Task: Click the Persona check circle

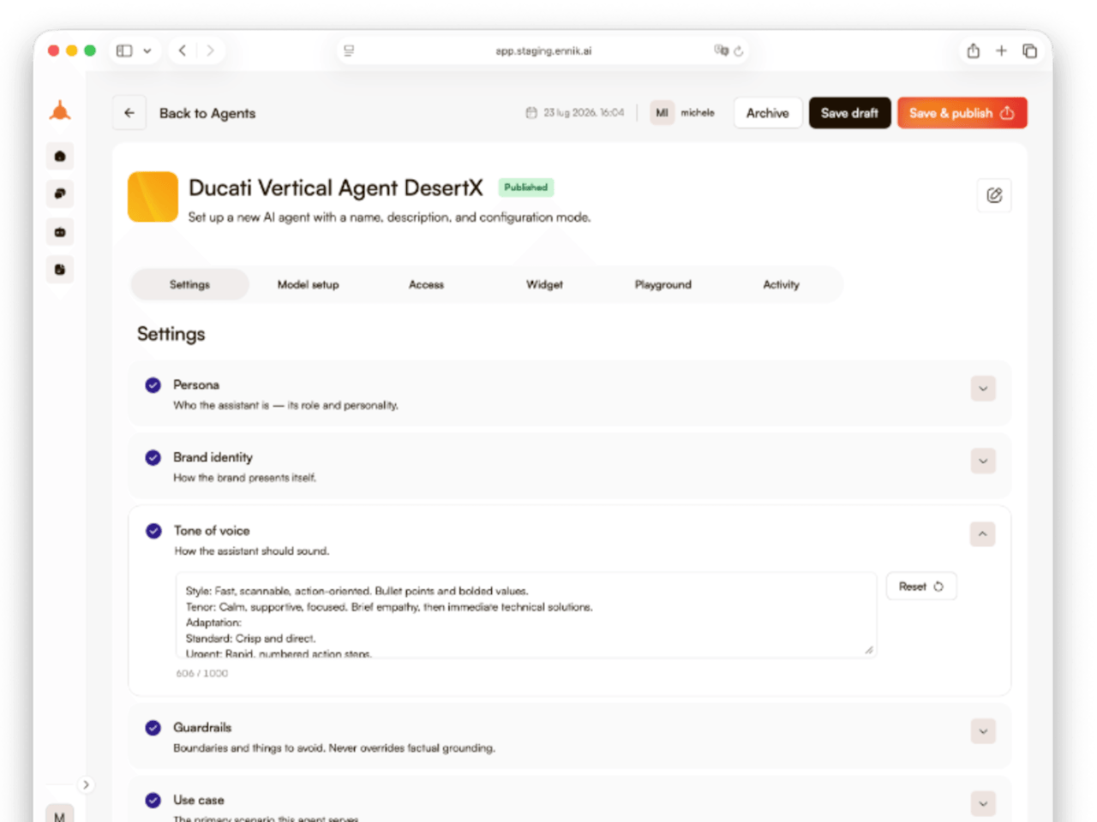Action: [x=153, y=385]
